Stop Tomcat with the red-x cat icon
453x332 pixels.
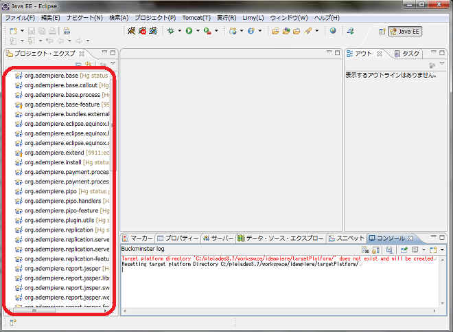point(143,31)
